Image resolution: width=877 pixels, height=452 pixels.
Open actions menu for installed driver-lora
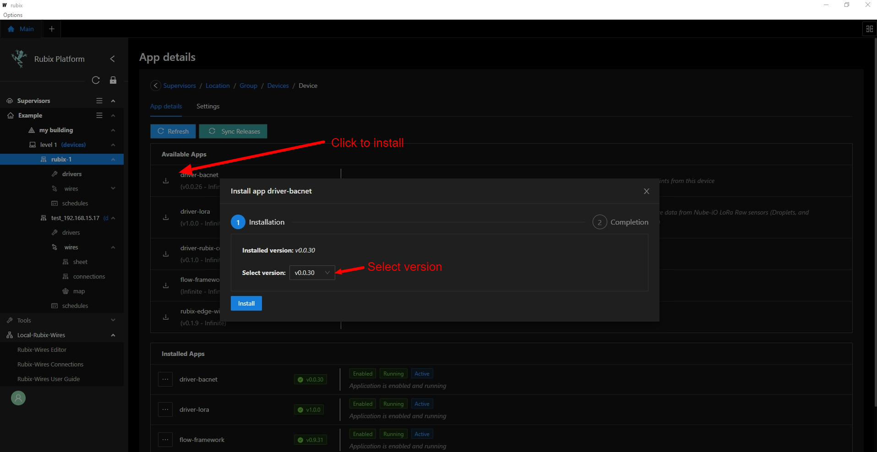[x=165, y=409]
